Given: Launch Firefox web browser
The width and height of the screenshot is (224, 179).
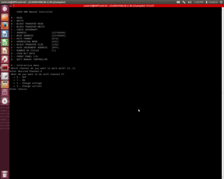Looking at the screenshot, I should point(4,26).
